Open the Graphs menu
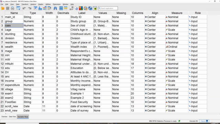Screen dimensions: 220x124 click(x=41, y=4)
